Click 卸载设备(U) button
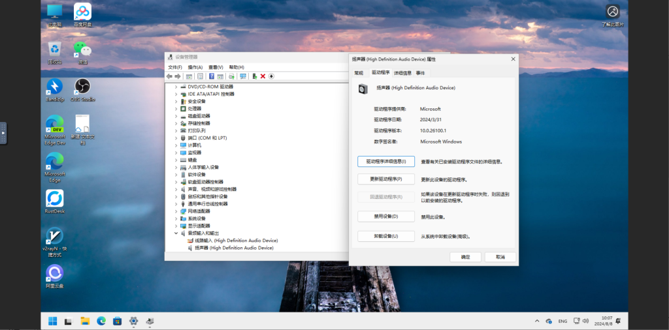This screenshot has height=330, width=669. point(386,236)
